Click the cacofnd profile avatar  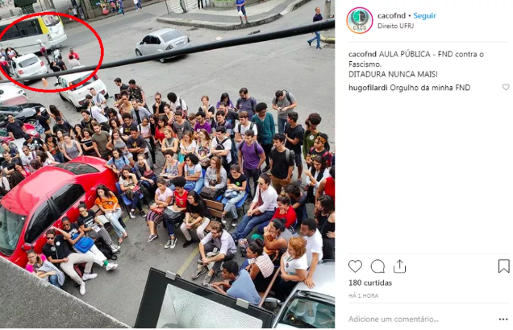360,20
